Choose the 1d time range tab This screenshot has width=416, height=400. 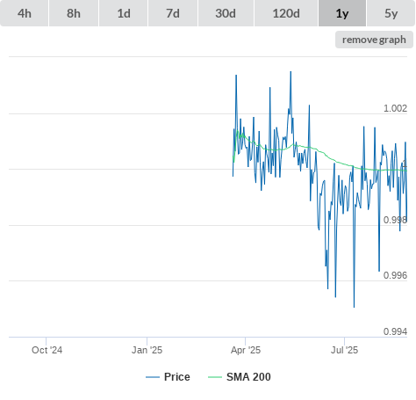[124, 13]
